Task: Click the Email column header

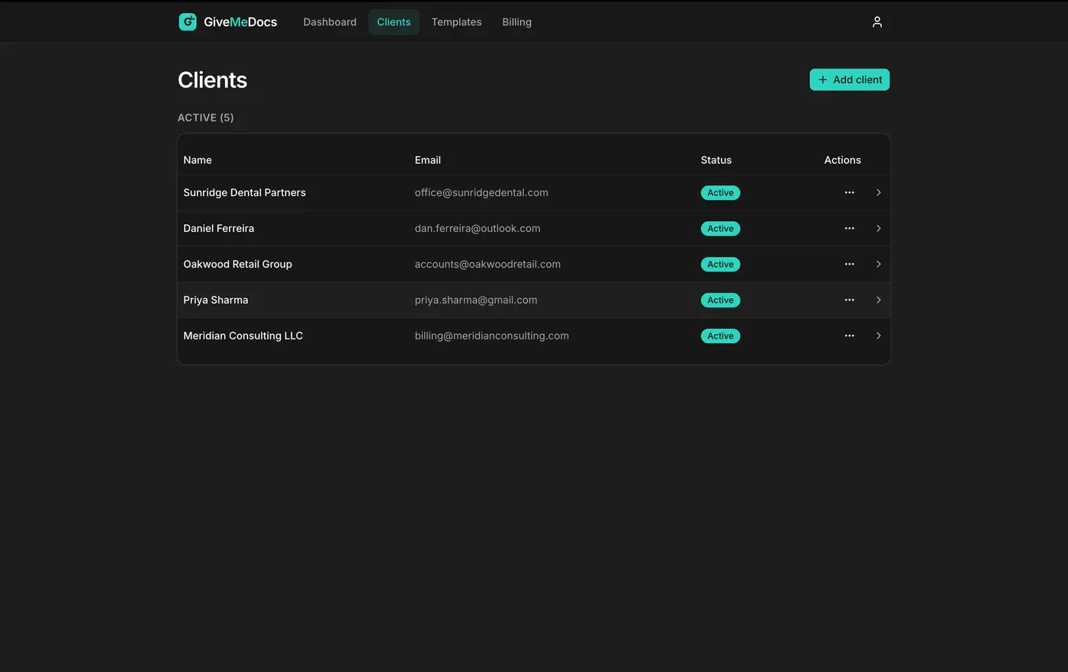Action: [427, 160]
